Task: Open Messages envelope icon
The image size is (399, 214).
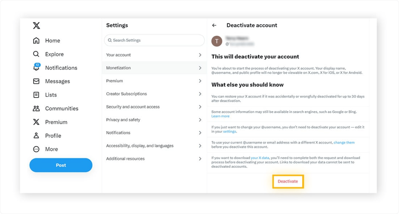Action: coord(36,81)
